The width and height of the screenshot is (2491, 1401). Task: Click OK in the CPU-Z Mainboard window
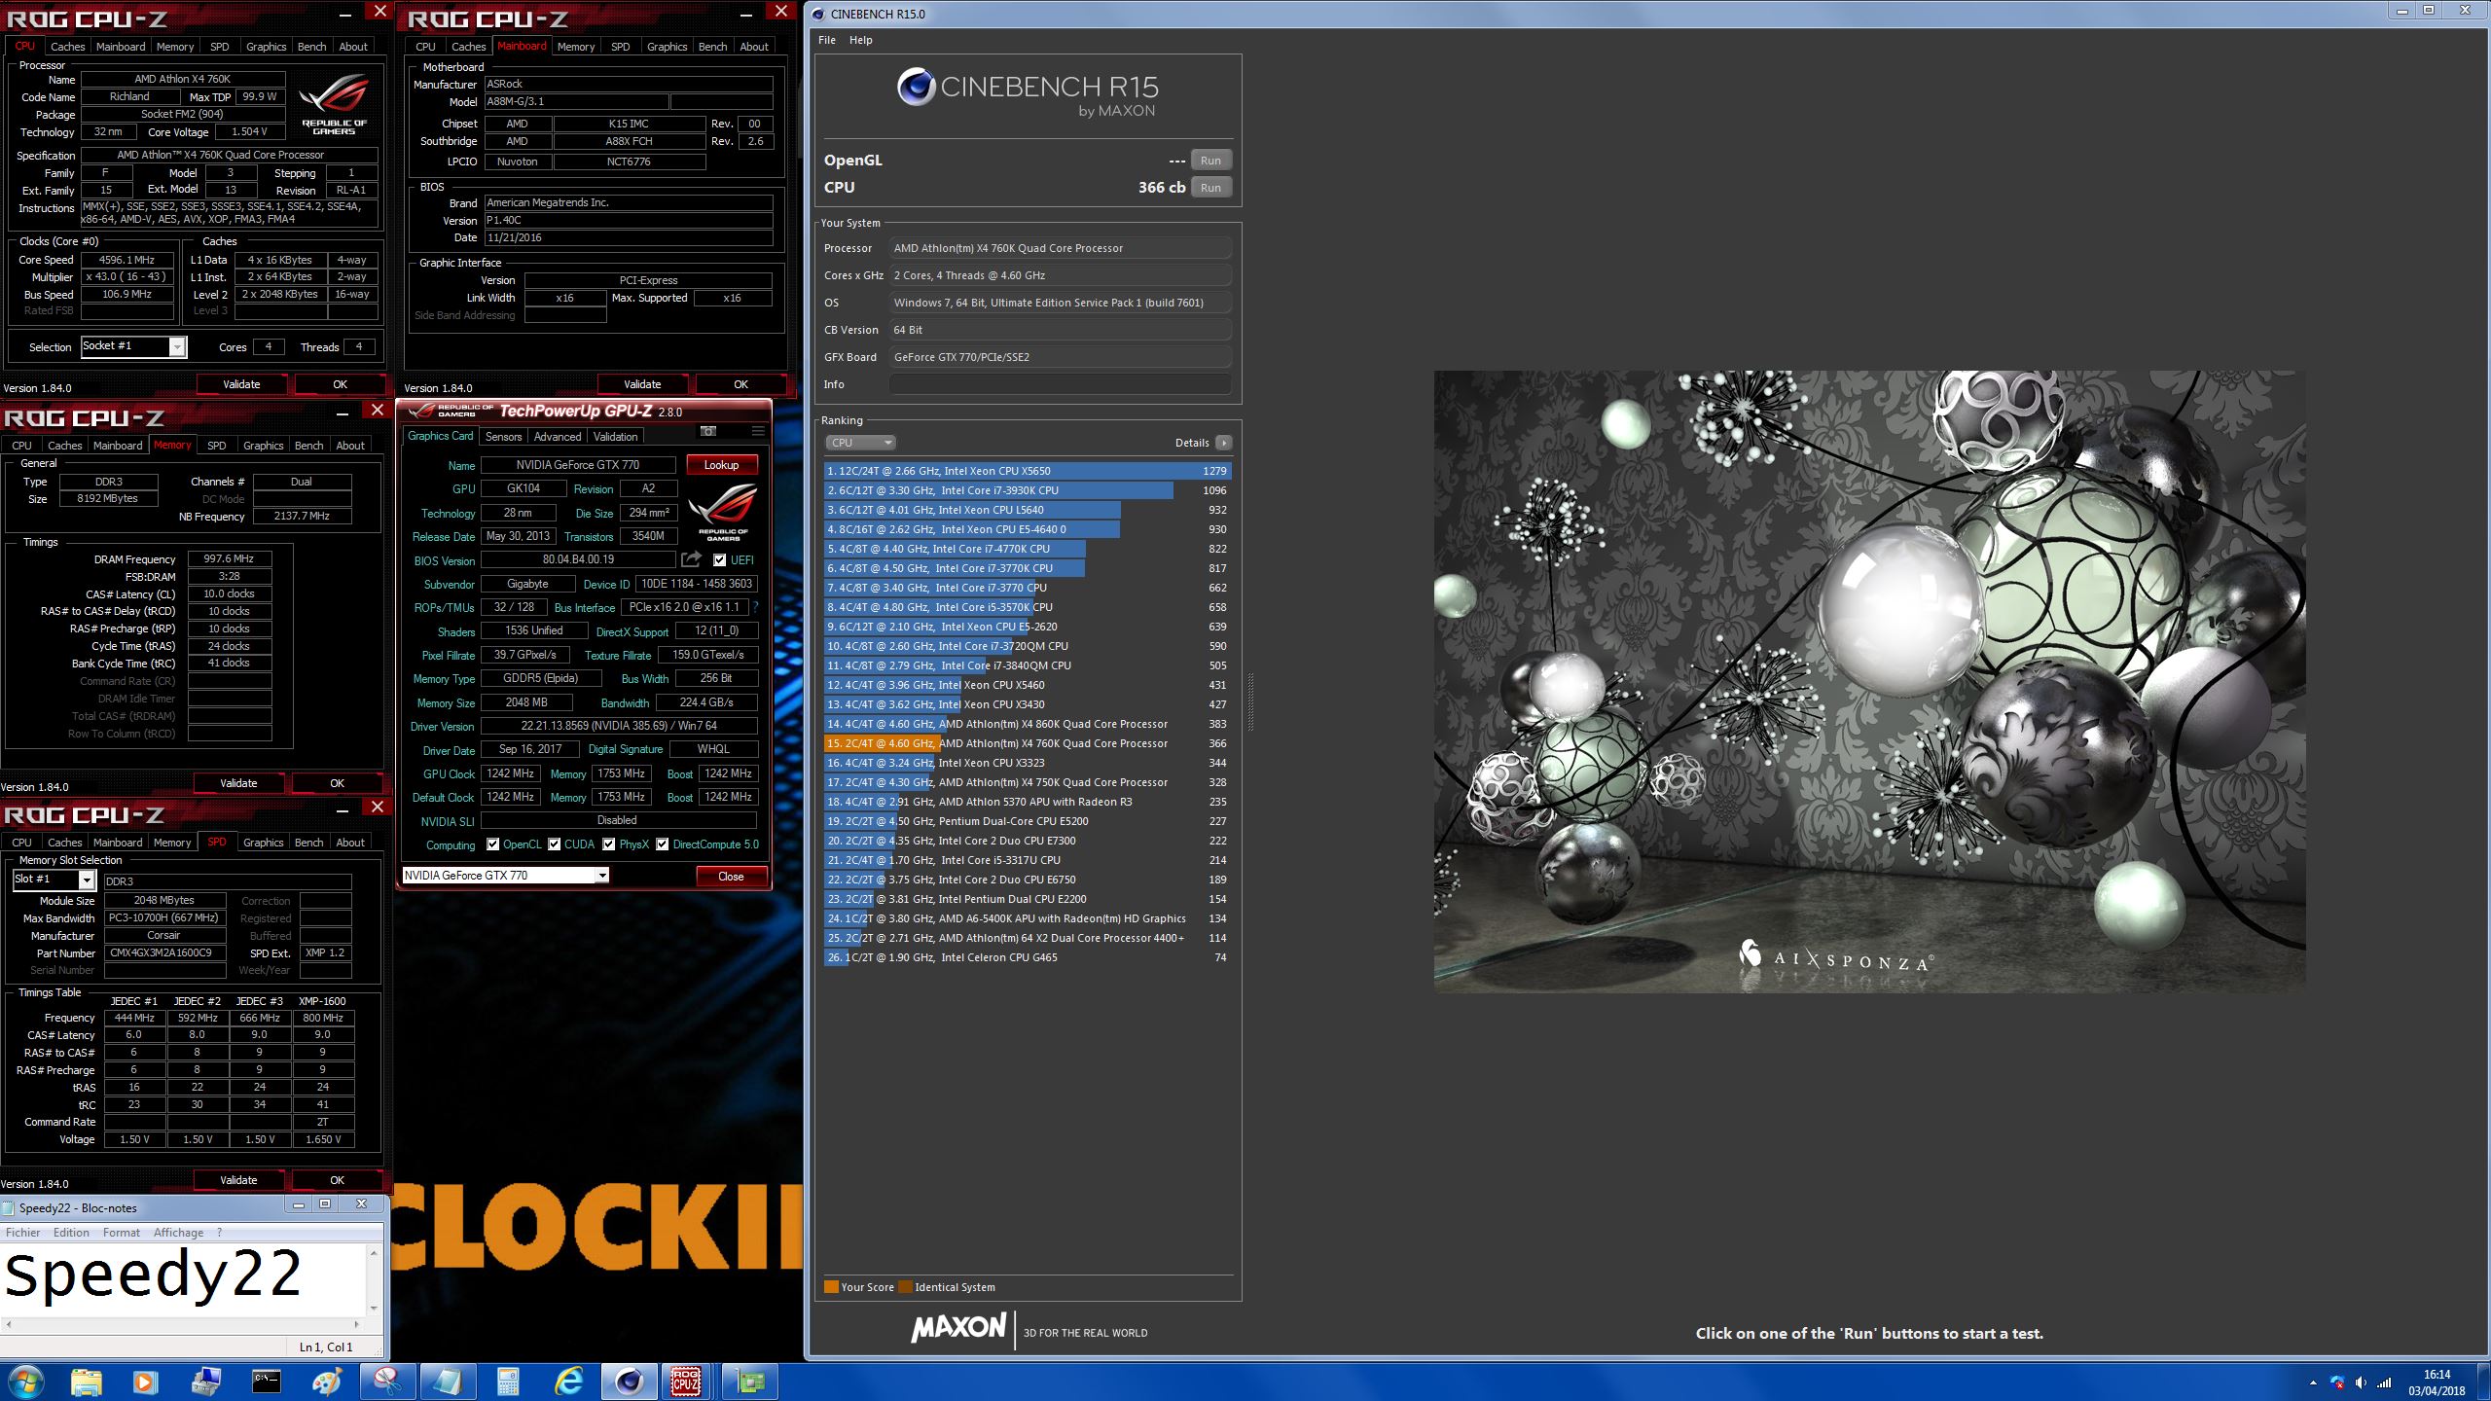coord(740,384)
